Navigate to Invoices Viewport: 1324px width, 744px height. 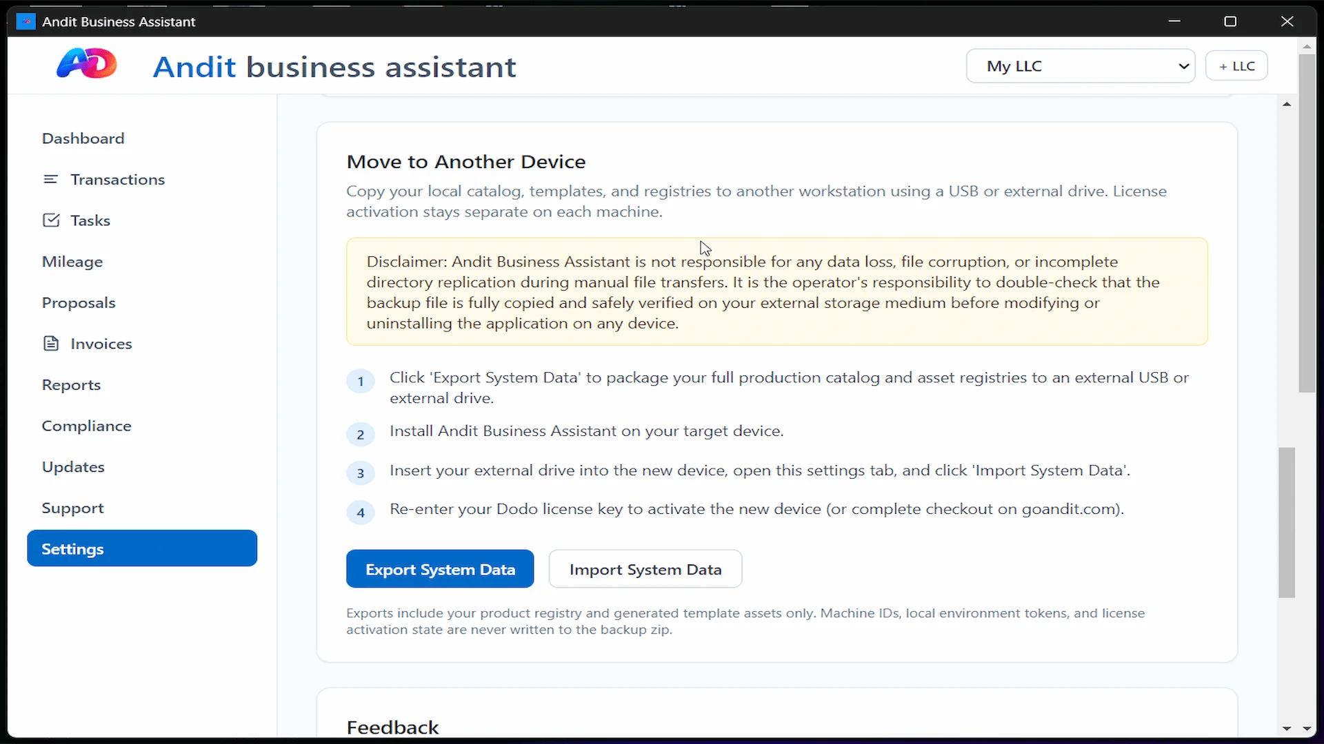click(x=101, y=344)
